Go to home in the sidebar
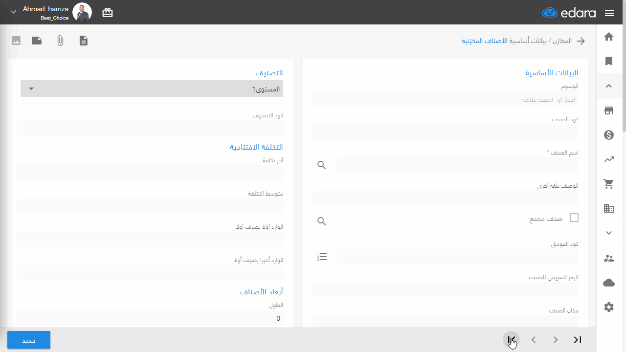This screenshot has width=626, height=352. (x=609, y=37)
